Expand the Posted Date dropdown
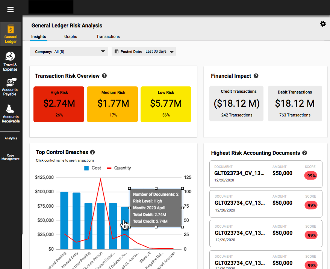Image resolution: width=330 pixels, height=269 pixels. click(144, 51)
